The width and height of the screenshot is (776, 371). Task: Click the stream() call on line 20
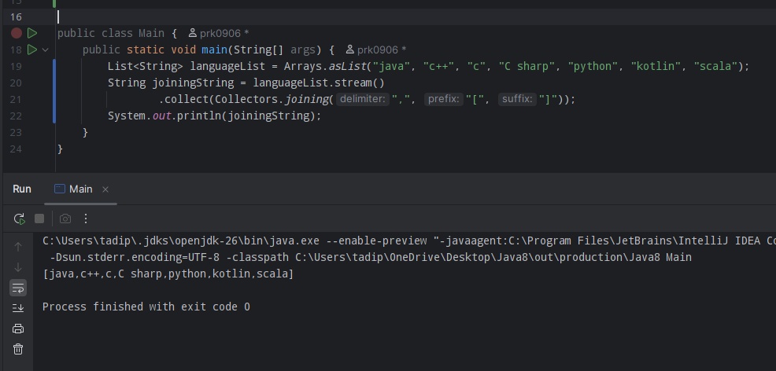pyautogui.click(x=360, y=83)
